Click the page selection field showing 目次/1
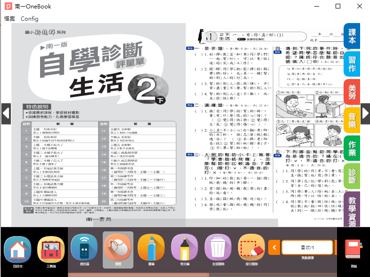The image size is (370, 277). coord(307,247)
